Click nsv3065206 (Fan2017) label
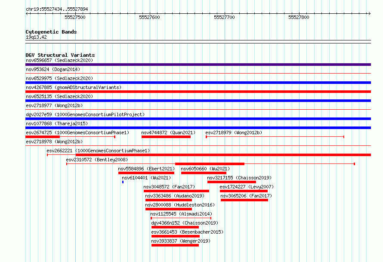Viewport: 383px width, 262px height. pos(246,196)
